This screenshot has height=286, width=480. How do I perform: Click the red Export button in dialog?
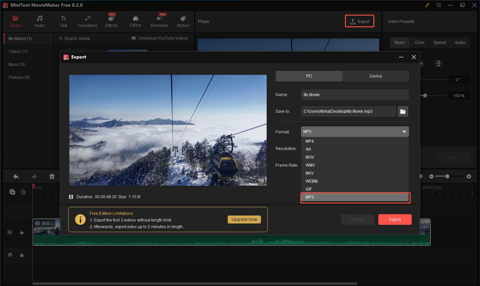point(395,219)
